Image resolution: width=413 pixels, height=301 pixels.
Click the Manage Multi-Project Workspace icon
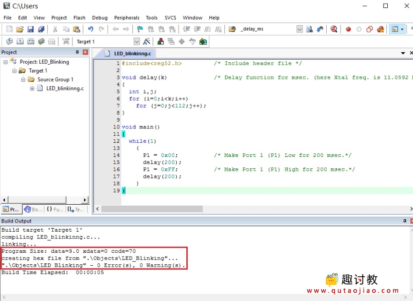(x=171, y=41)
